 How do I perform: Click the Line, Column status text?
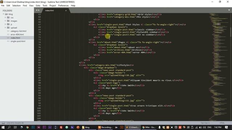(15, 123)
